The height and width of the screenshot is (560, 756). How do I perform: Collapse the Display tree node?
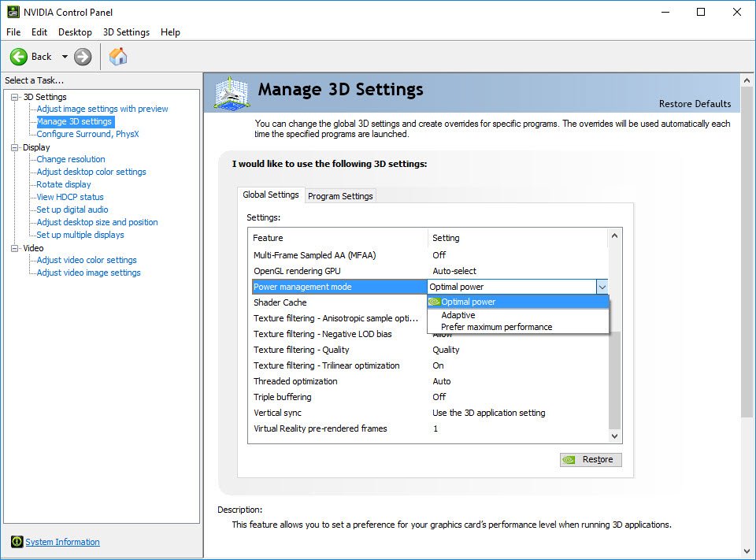pyautogui.click(x=15, y=147)
